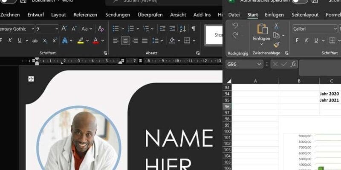This screenshot has width=341, height=170.
Task: Click the paste clipboard icon in Excel
Action: (x=262, y=29)
